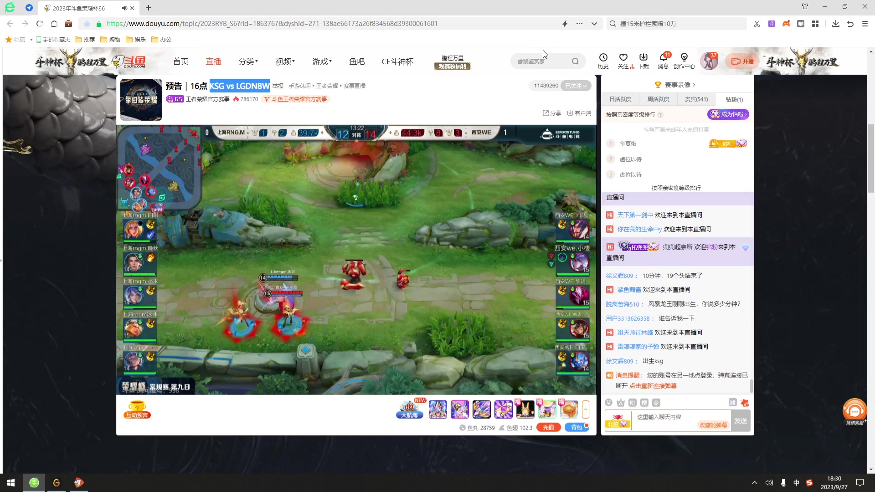Viewport: 875px width, 492px height.
Task: Click the 下载 download icon
Action: pyautogui.click(x=643, y=61)
